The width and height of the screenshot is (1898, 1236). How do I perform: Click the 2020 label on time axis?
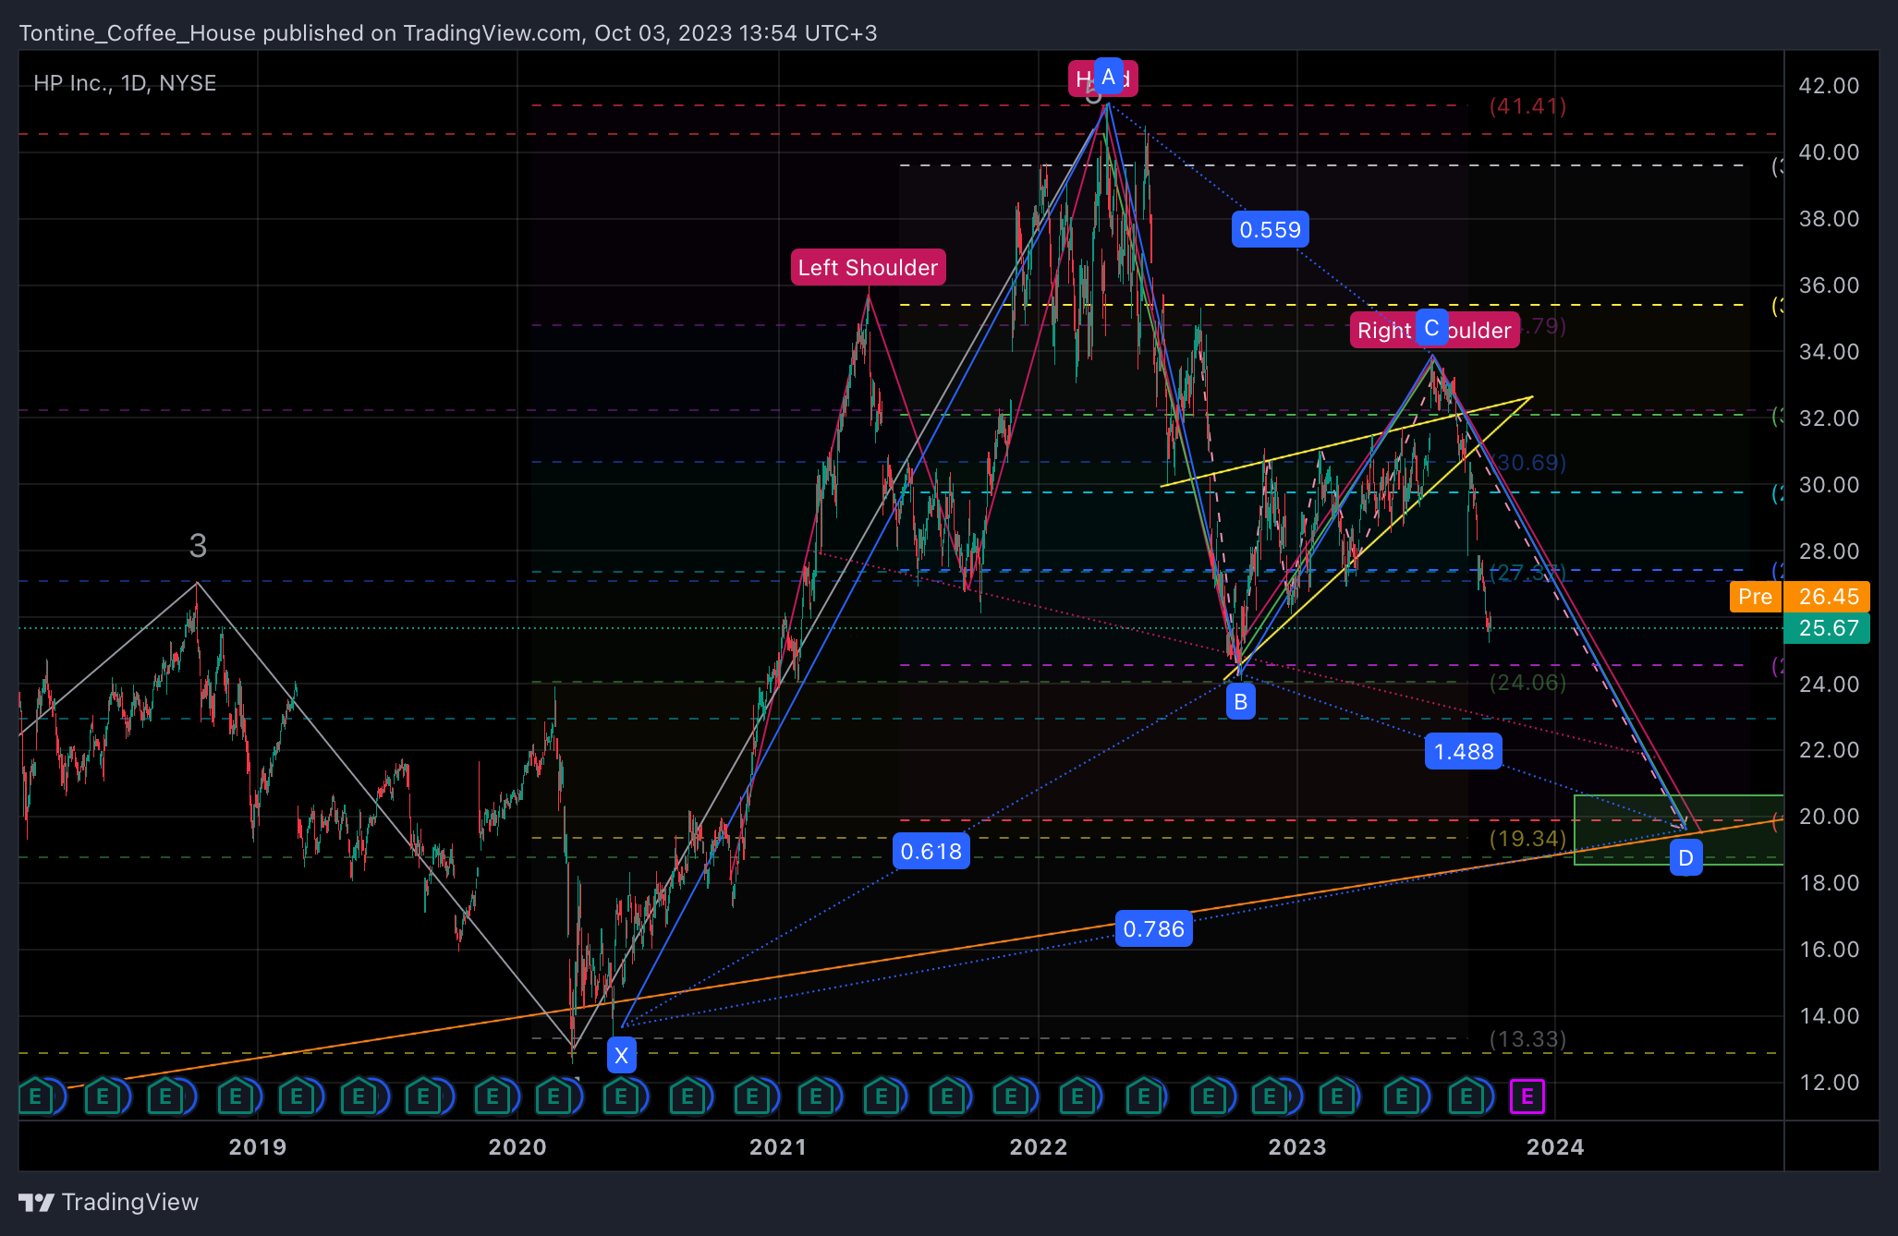517,1147
